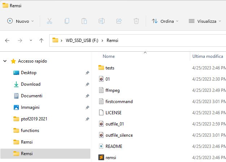Click the tests folder icon
The width and height of the screenshot is (226, 162).
pos(101,68)
